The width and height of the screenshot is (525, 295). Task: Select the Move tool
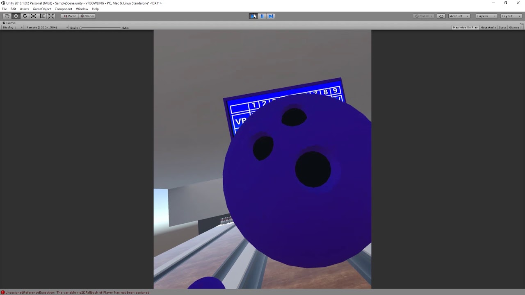coord(16,16)
